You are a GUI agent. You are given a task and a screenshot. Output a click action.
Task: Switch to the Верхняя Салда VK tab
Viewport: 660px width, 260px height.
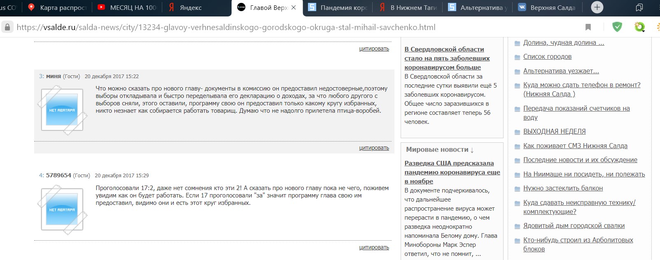548,7
